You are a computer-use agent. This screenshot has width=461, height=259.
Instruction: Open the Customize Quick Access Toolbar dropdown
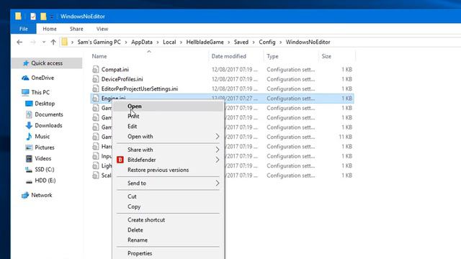pos(52,17)
